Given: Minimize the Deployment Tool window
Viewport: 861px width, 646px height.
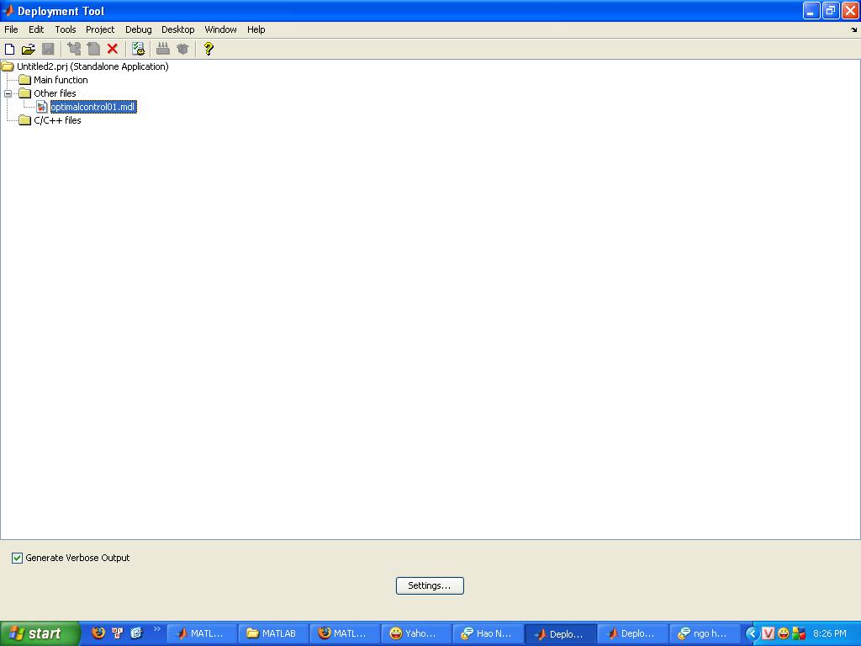Looking at the screenshot, I should tap(811, 10).
